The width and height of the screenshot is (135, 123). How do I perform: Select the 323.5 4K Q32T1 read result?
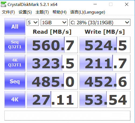point(52,63)
